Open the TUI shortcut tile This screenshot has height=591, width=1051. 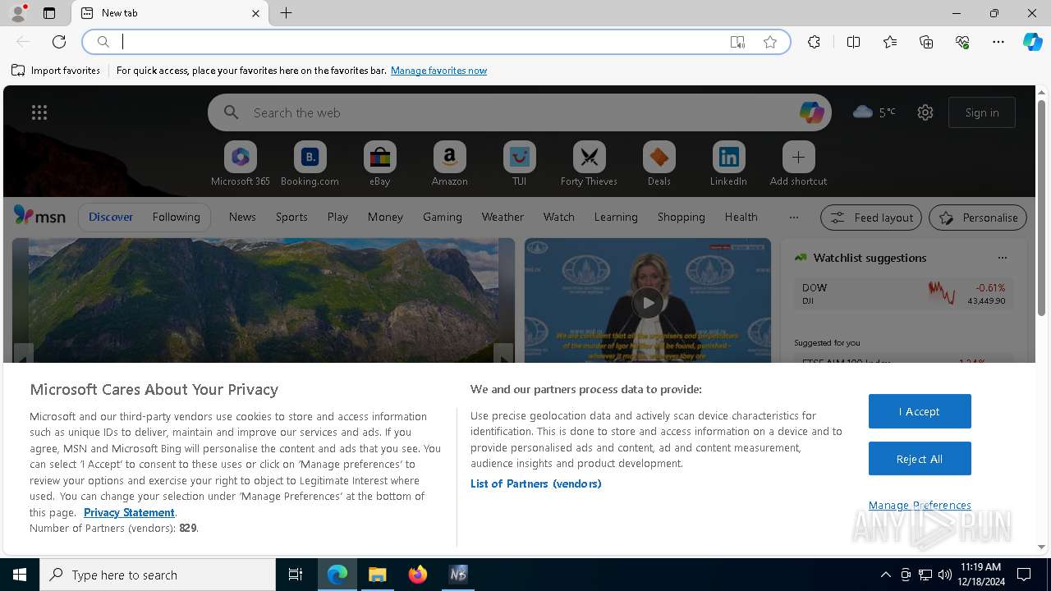tap(519, 164)
